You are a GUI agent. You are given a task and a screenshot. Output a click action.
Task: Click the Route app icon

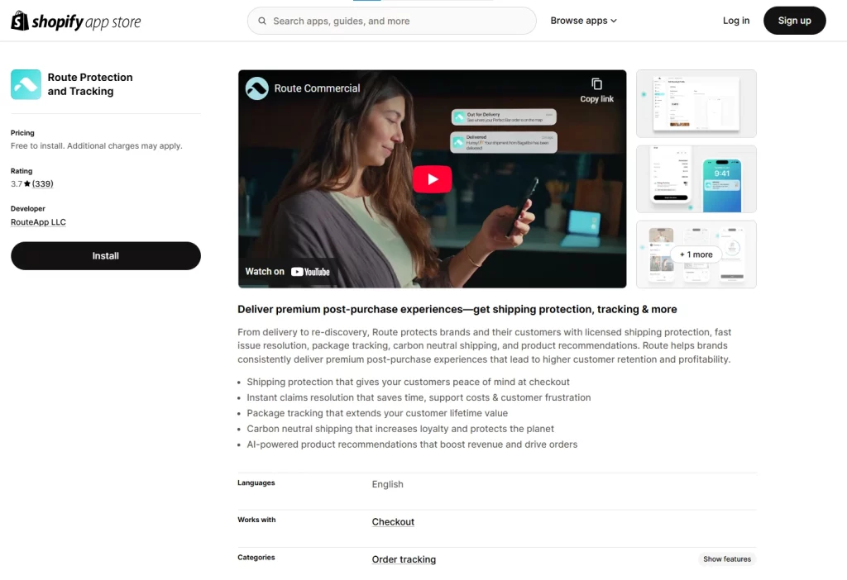(x=26, y=84)
